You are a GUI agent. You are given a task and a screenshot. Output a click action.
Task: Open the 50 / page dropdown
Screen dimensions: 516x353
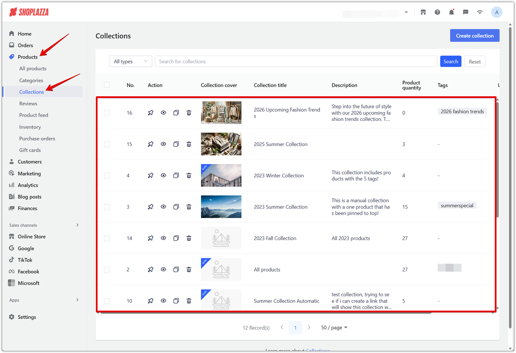(x=334, y=328)
